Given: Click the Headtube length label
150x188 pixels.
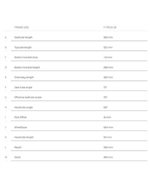Looking at the screenshot, I should [24, 137].
